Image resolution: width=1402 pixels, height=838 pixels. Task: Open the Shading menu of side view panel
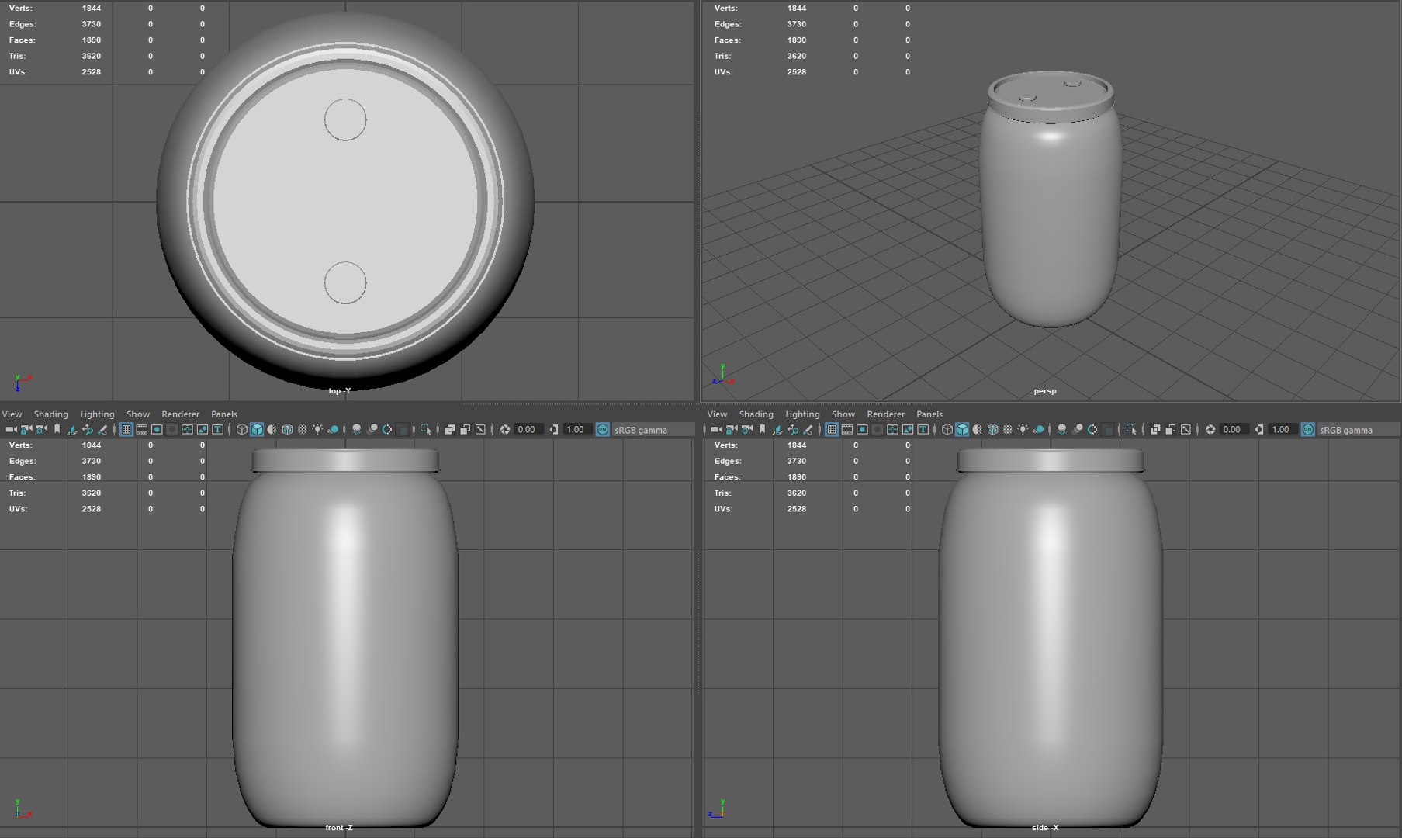(756, 414)
